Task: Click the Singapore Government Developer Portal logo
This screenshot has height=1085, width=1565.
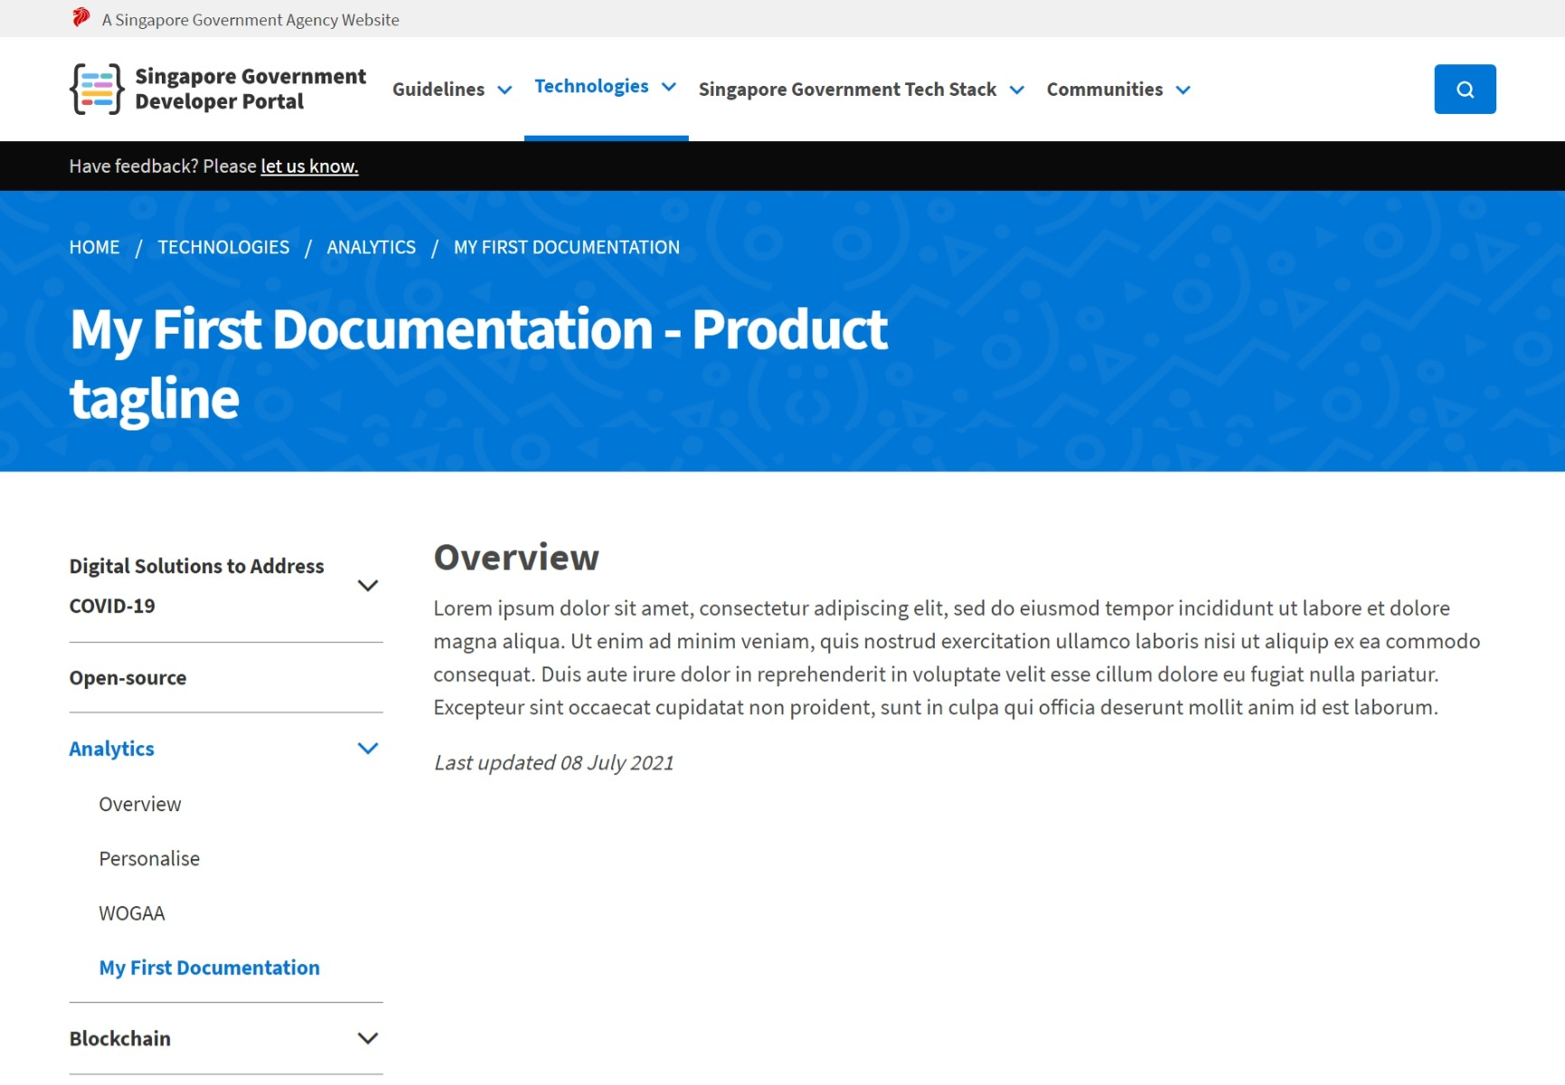Action: tap(217, 89)
